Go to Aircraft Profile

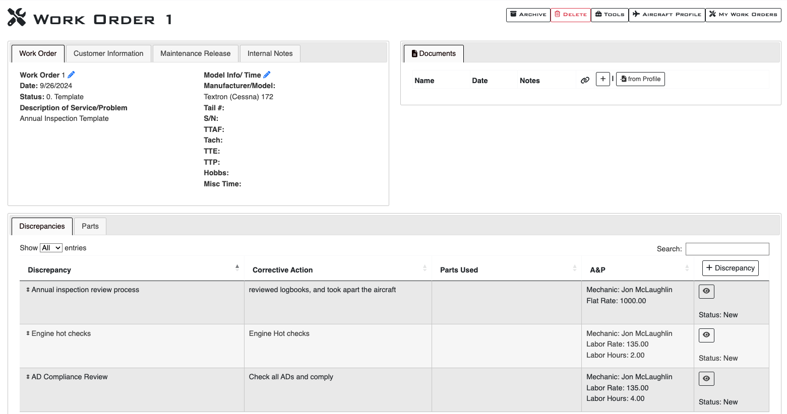pos(667,15)
